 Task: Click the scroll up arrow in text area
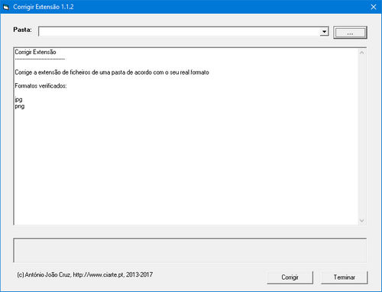361,53
